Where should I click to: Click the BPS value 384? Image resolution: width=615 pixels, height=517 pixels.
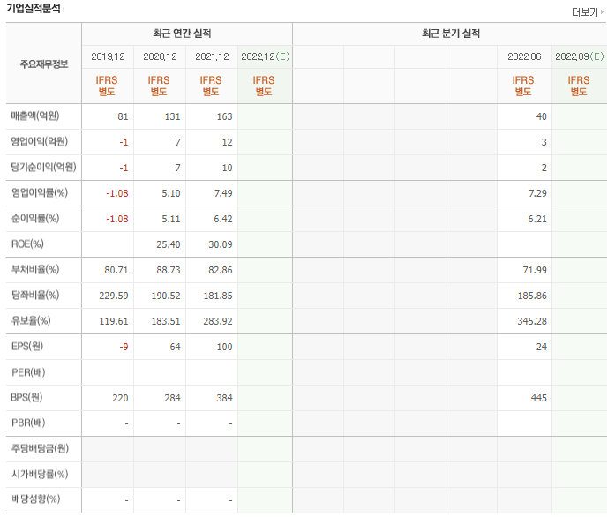coord(224,398)
